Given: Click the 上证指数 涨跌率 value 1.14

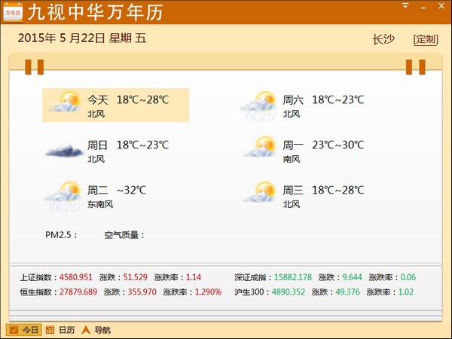Looking at the screenshot, I should click(x=194, y=277).
